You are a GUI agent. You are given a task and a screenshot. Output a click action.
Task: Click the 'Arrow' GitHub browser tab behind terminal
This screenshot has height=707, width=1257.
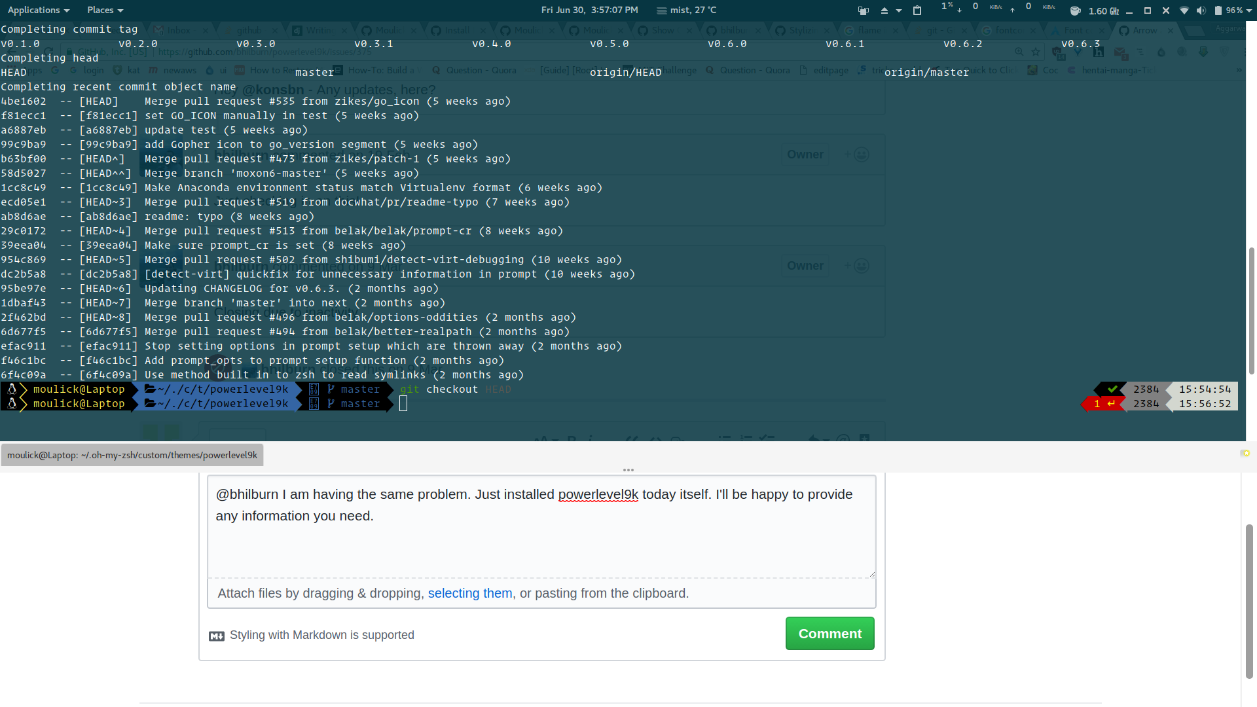(x=1144, y=30)
